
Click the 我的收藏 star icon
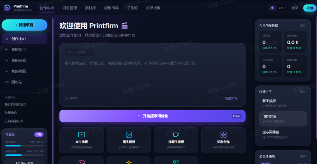pos(7,71)
